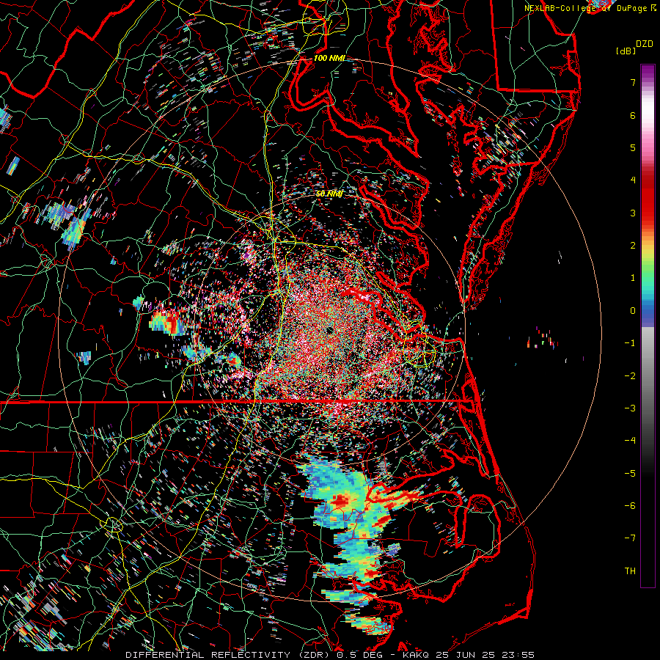Click the differential reflectivity caption at bottom
This screenshot has height=660, width=660.
tap(330, 655)
